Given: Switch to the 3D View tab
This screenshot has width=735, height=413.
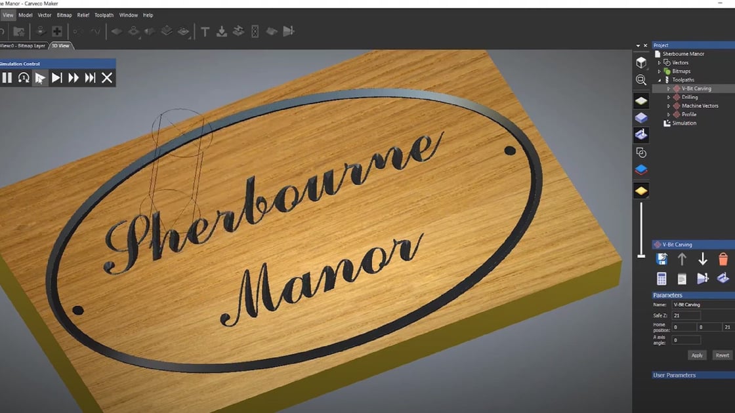Looking at the screenshot, I should tap(61, 45).
